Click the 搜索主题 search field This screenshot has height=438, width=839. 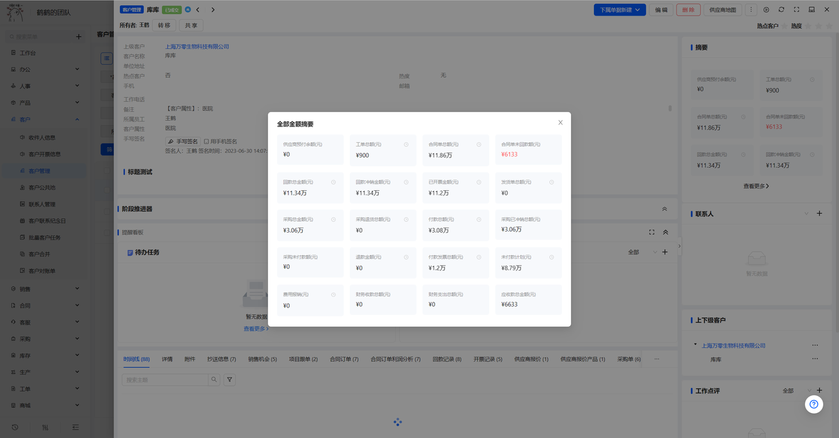pos(165,380)
